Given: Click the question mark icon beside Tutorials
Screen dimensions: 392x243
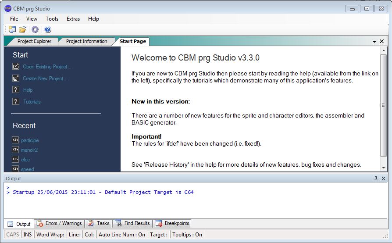Looking at the screenshot, I should tap(15, 101).
